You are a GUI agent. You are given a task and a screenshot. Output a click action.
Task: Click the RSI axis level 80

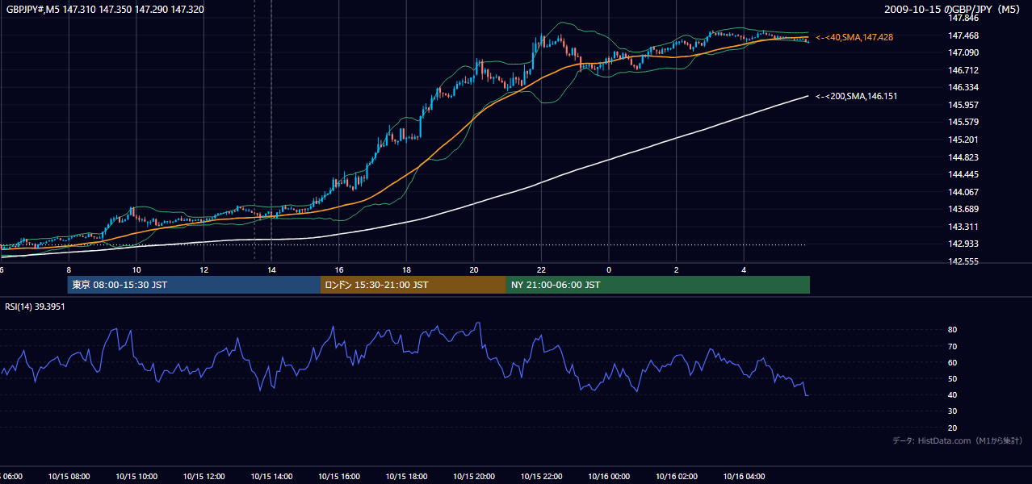(952, 330)
